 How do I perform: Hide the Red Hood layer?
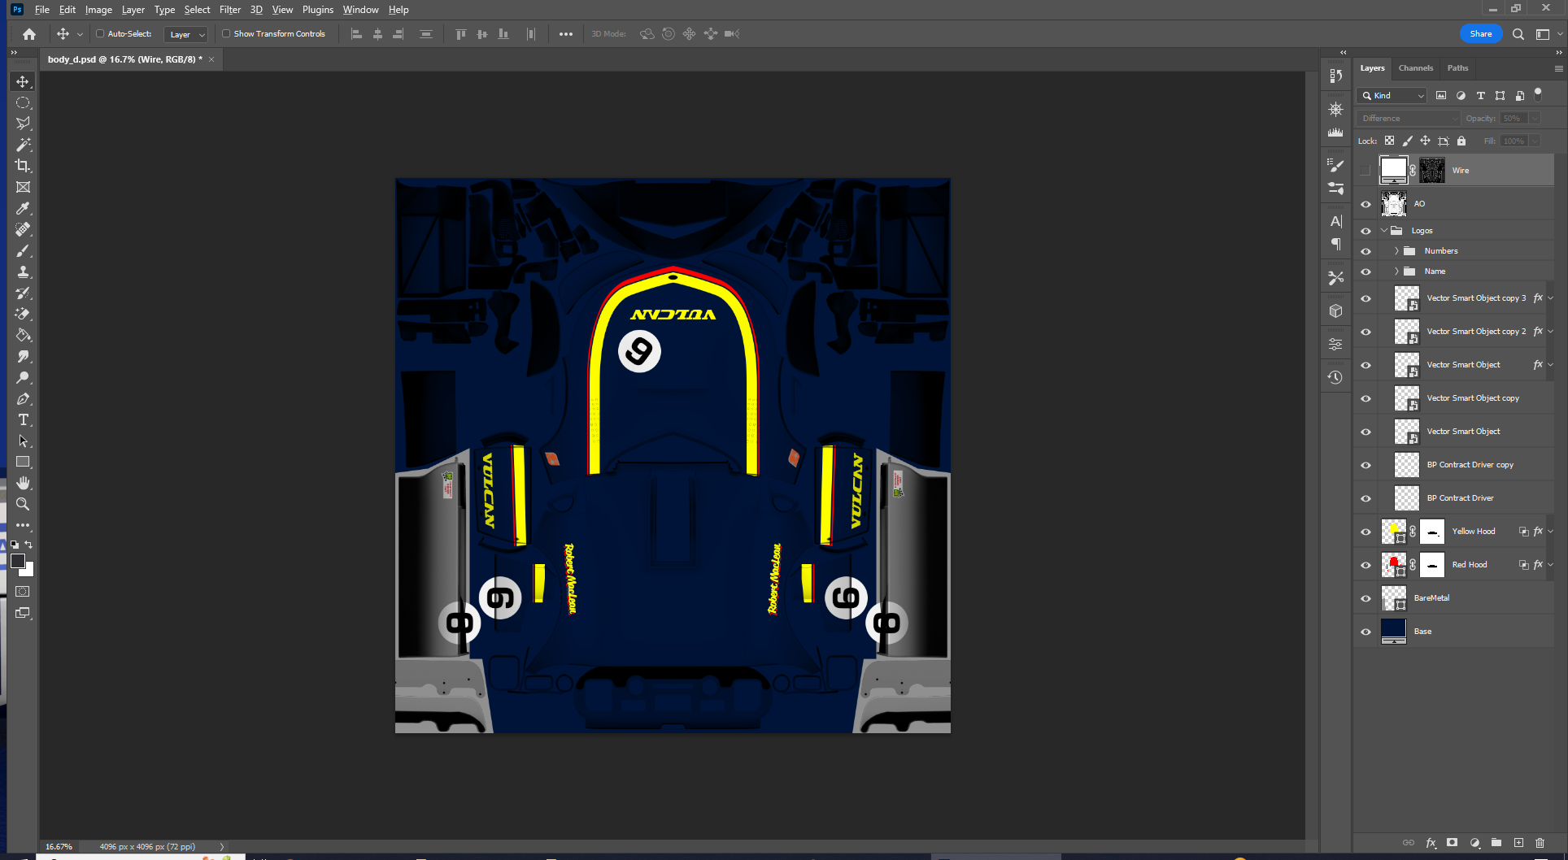(1365, 565)
